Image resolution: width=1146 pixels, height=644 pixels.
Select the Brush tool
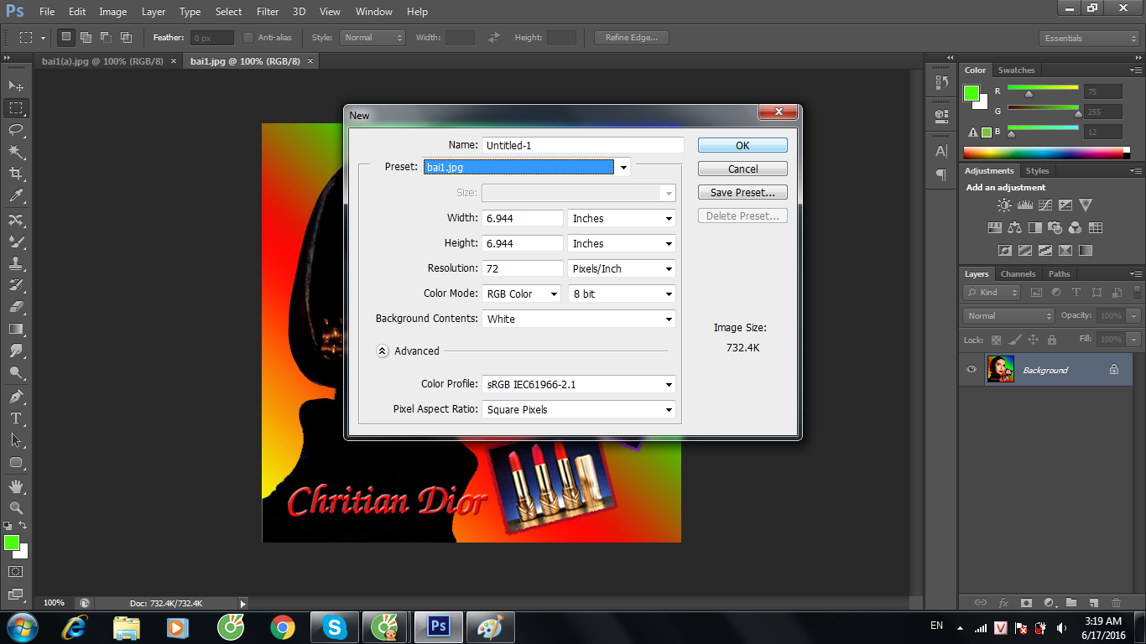click(x=16, y=241)
